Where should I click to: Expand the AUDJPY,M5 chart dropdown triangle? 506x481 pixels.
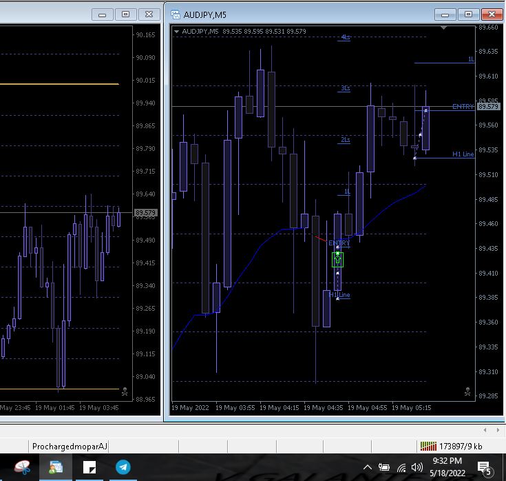[177, 31]
